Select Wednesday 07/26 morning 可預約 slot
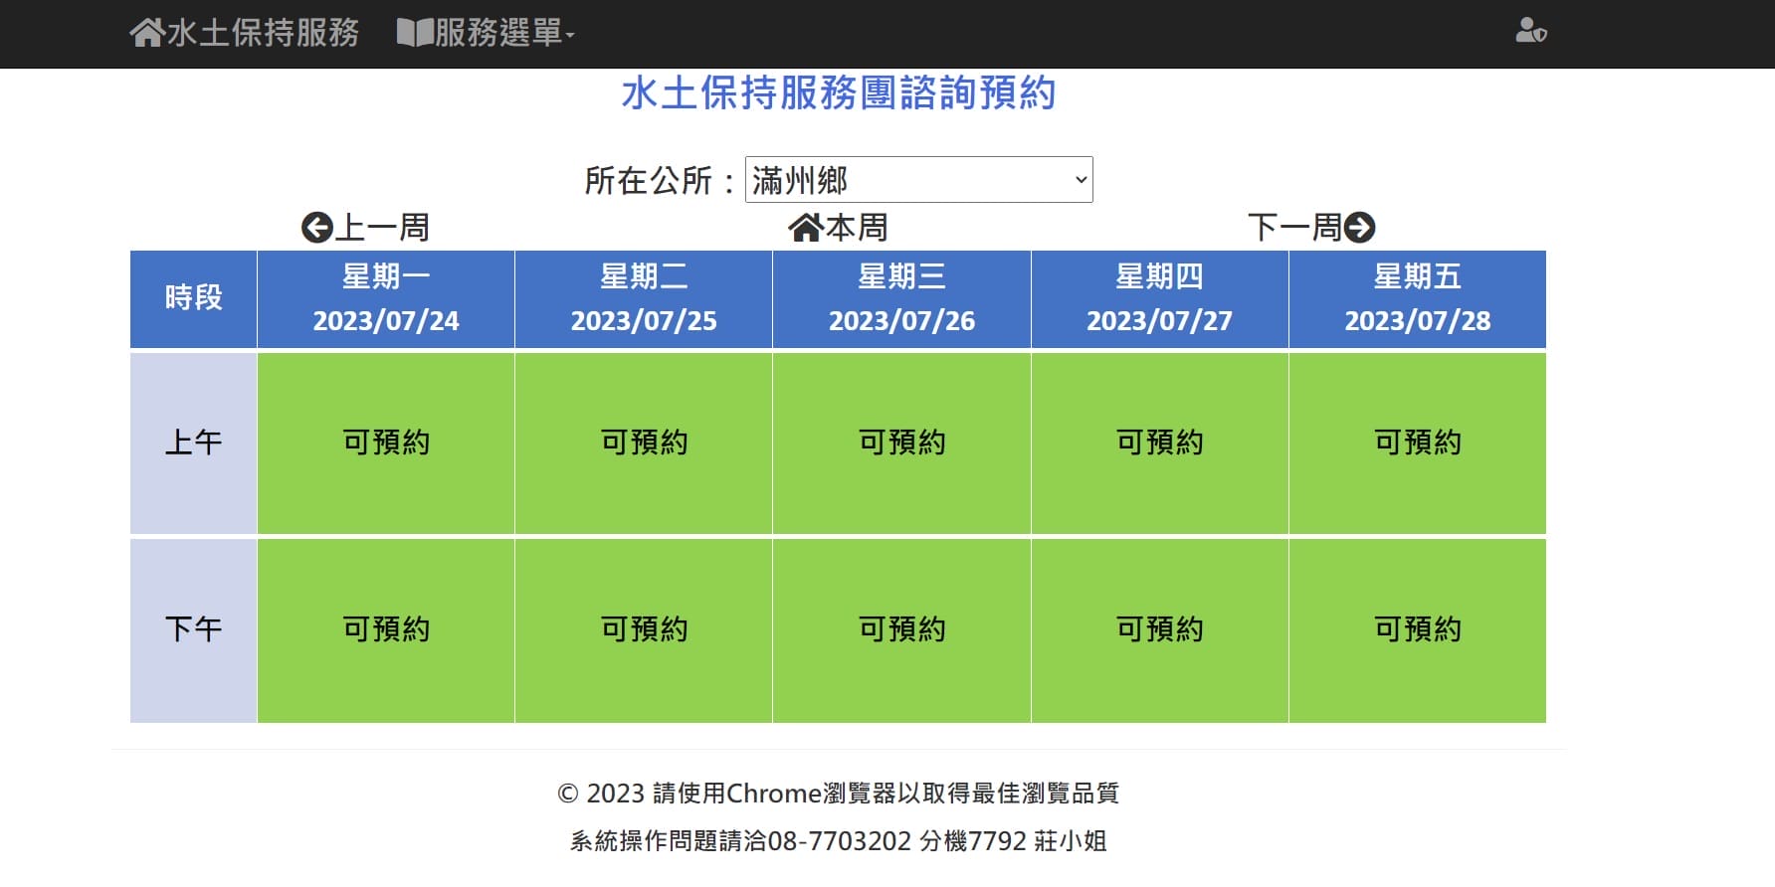1775x887 pixels. click(901, 443)
